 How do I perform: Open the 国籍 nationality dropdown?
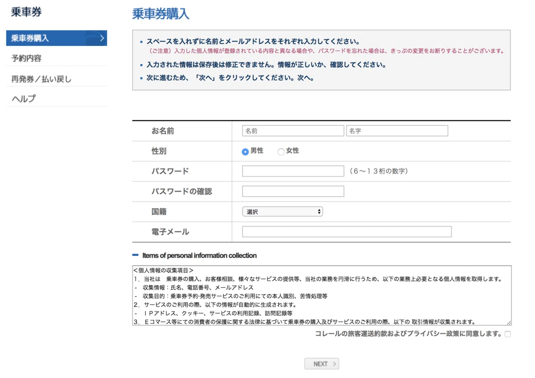click(282, 212)
